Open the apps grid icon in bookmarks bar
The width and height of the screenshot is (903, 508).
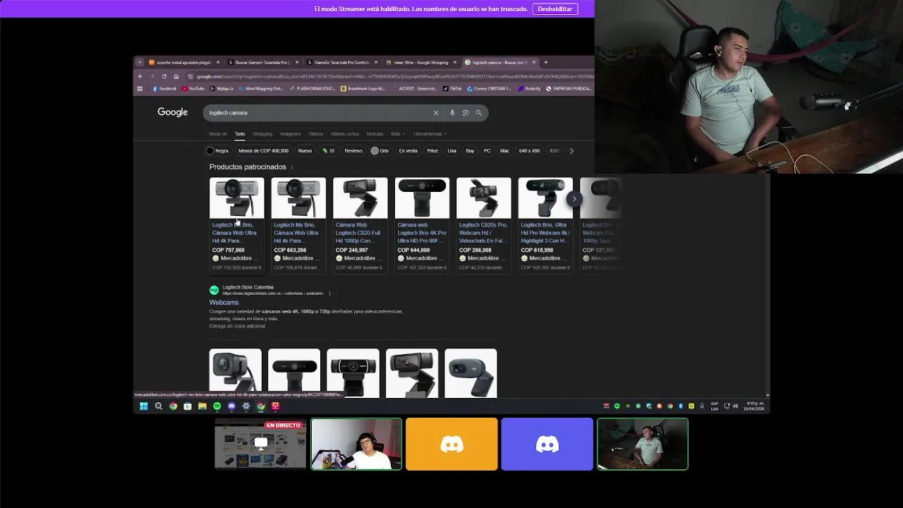click(140, 89)
